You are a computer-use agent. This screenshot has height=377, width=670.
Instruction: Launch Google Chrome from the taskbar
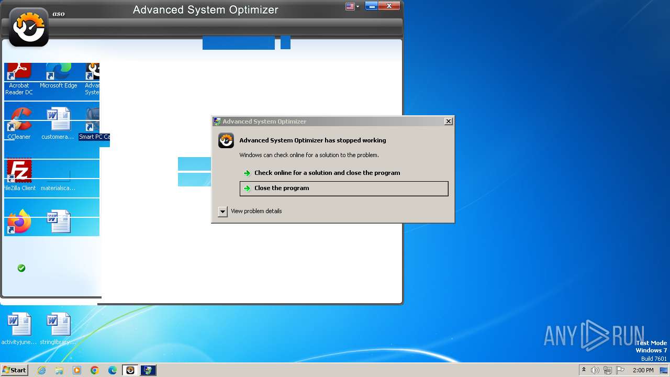(95, 370)
